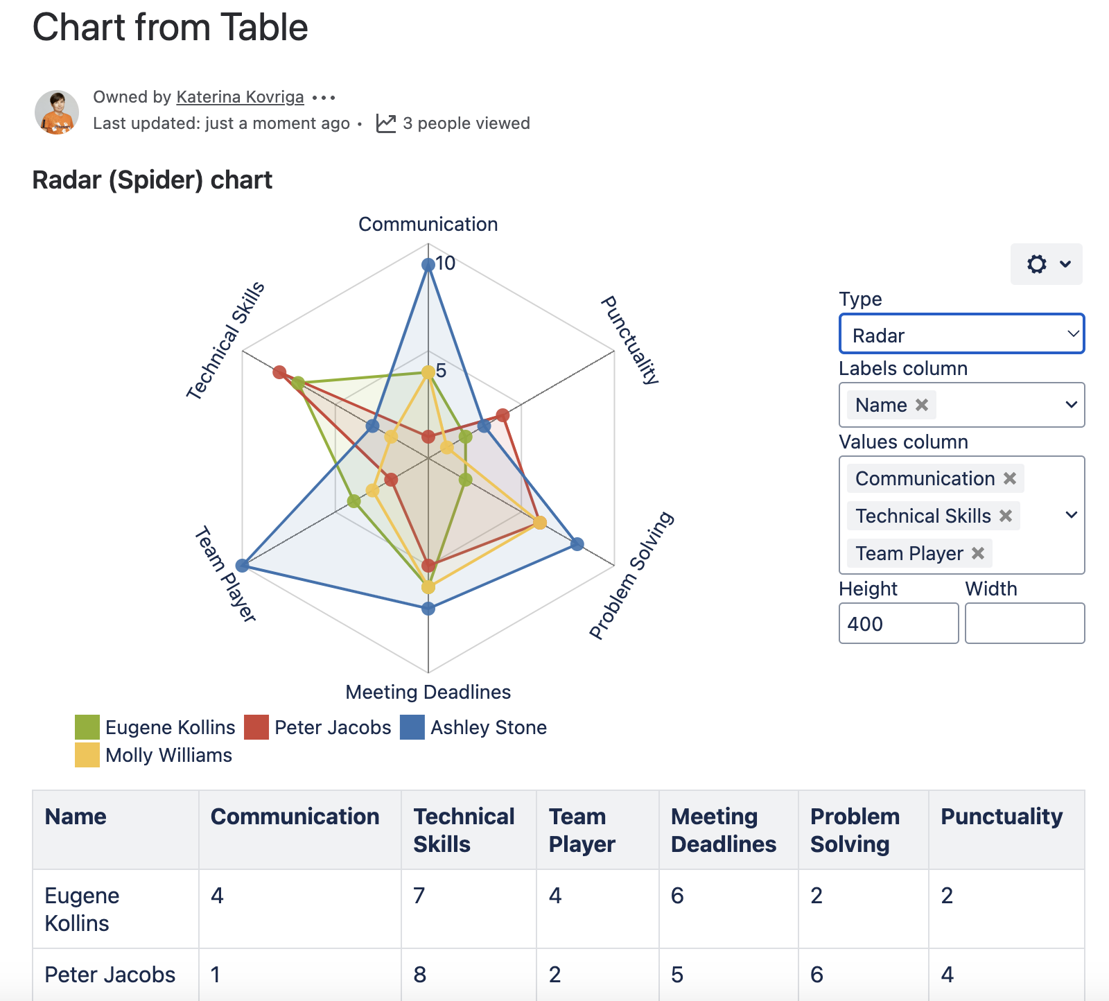The width and height of the screenshot is (1109, 1001).
Task: Expand the Values column dropdown arrow
Action: [1071, 515]
